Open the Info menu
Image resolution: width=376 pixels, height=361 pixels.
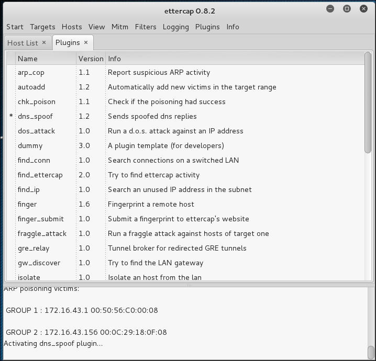pyautogui.click(x=233, y=27)
